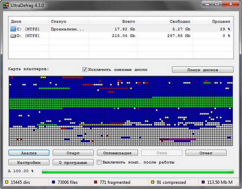Click the green analysis progress bar
The height and width of the screenshot is (189, 242).
(x=138, y=172)
